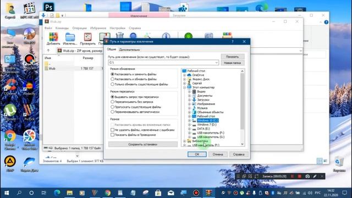Screen dimensions: 352x198
Task: Click the Проверить toolbar icon in WinRAR
Action: [87, 38]
